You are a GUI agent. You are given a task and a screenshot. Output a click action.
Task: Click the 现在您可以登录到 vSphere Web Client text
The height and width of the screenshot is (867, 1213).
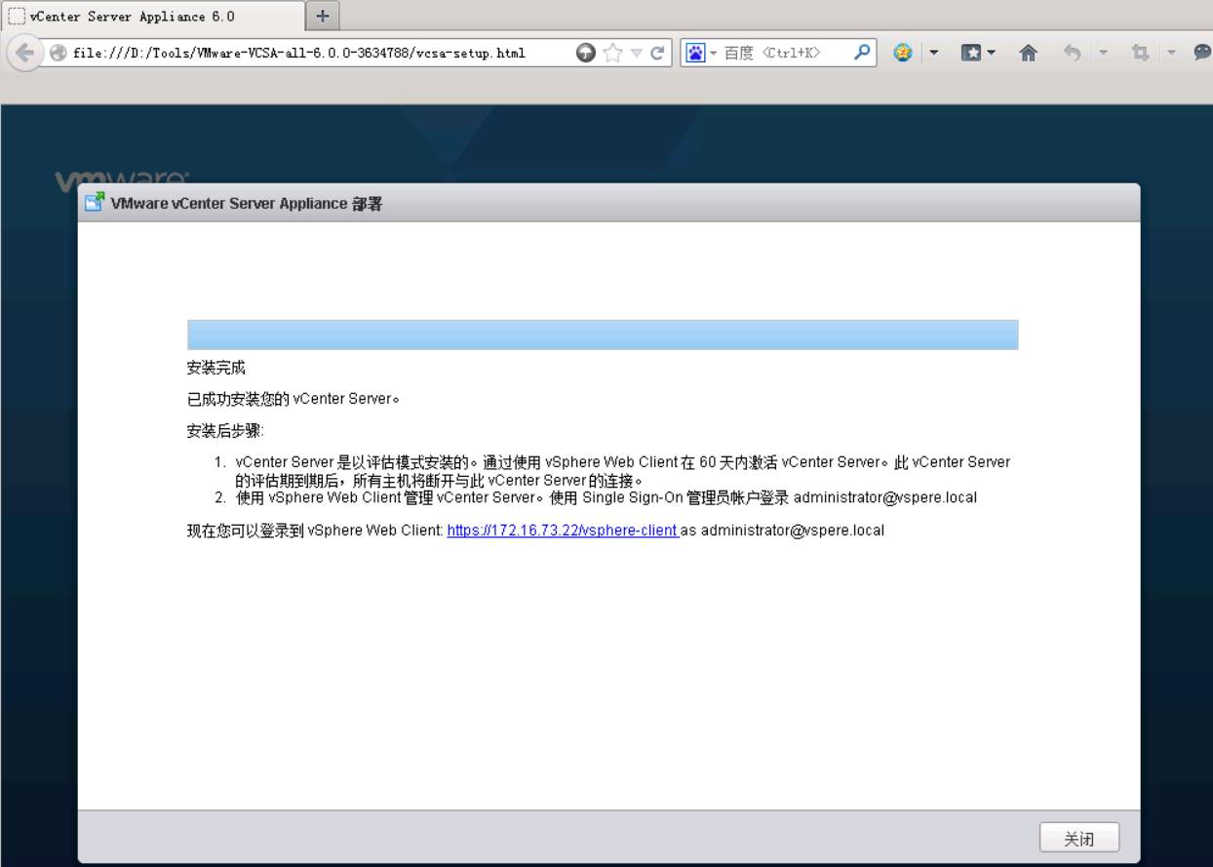point(316,531)
